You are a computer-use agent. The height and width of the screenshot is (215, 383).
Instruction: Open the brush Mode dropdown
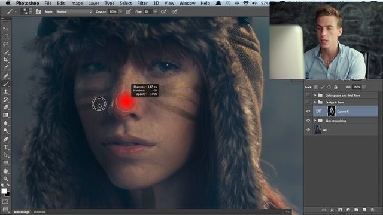(74, 11)
